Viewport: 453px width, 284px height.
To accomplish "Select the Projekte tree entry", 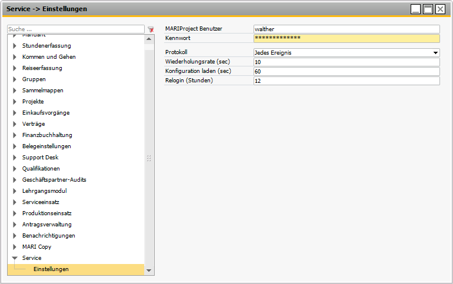I will [x=33, y=102].
